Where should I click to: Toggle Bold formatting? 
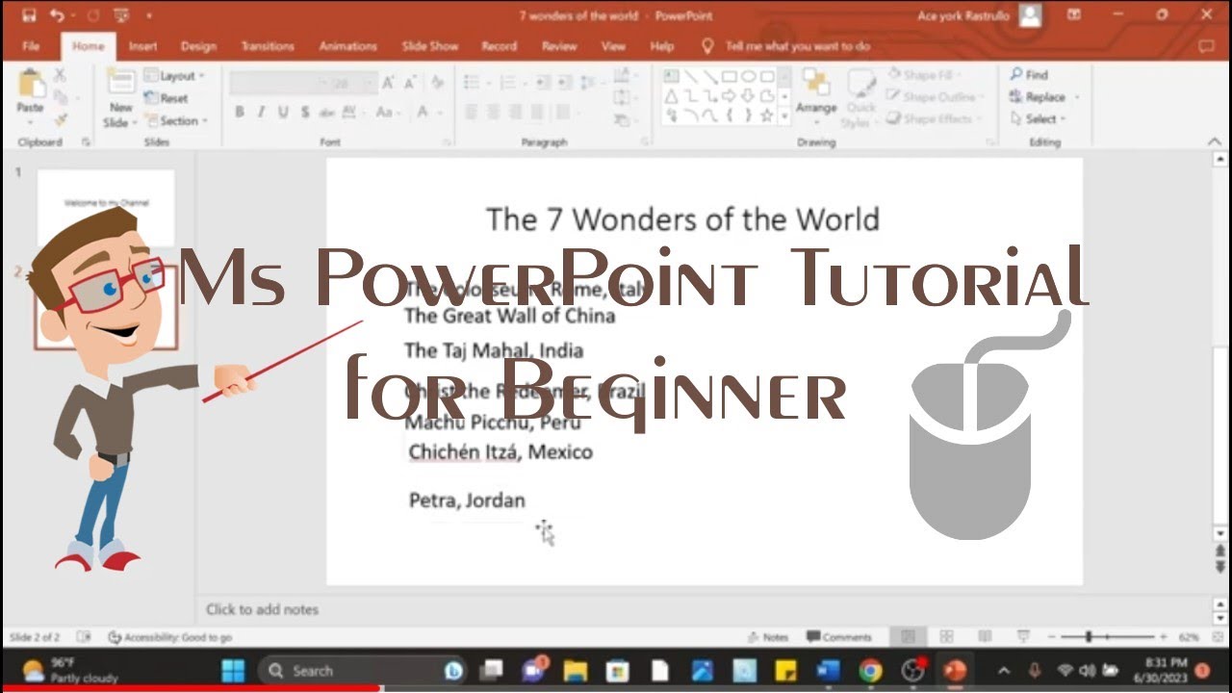[x=240, y=113]
